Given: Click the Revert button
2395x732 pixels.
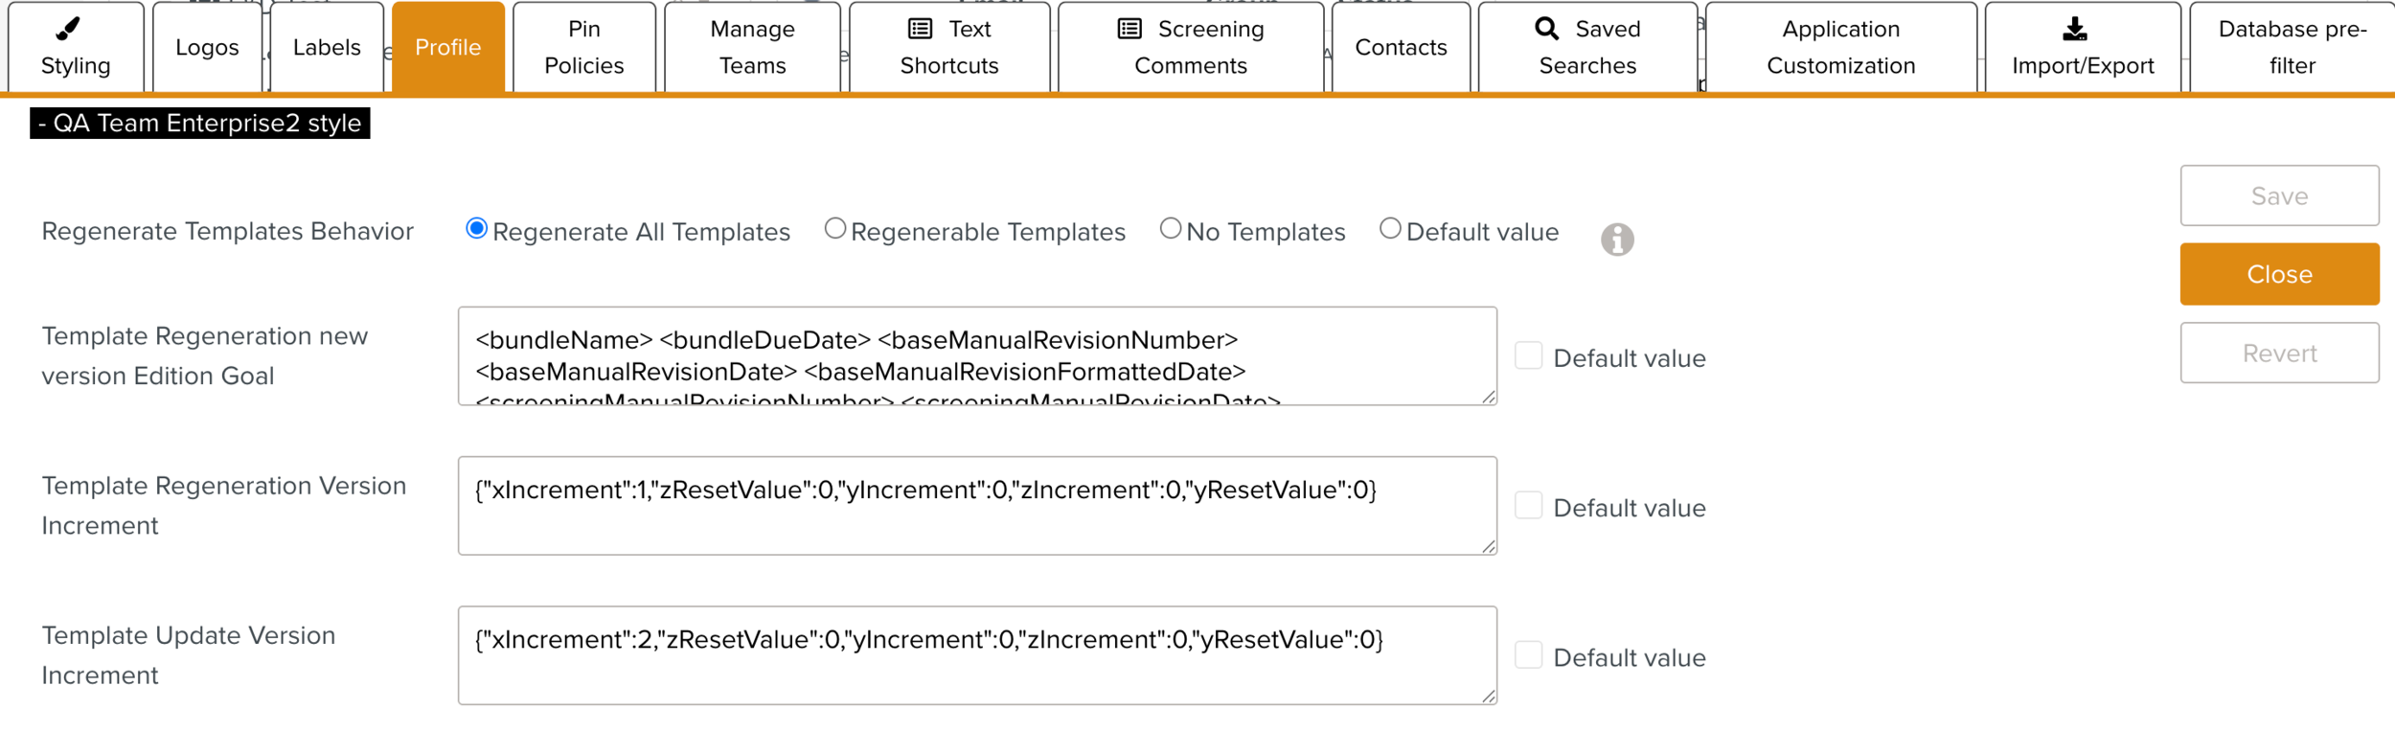Looking at the screenshot, I should point(2280,353).
